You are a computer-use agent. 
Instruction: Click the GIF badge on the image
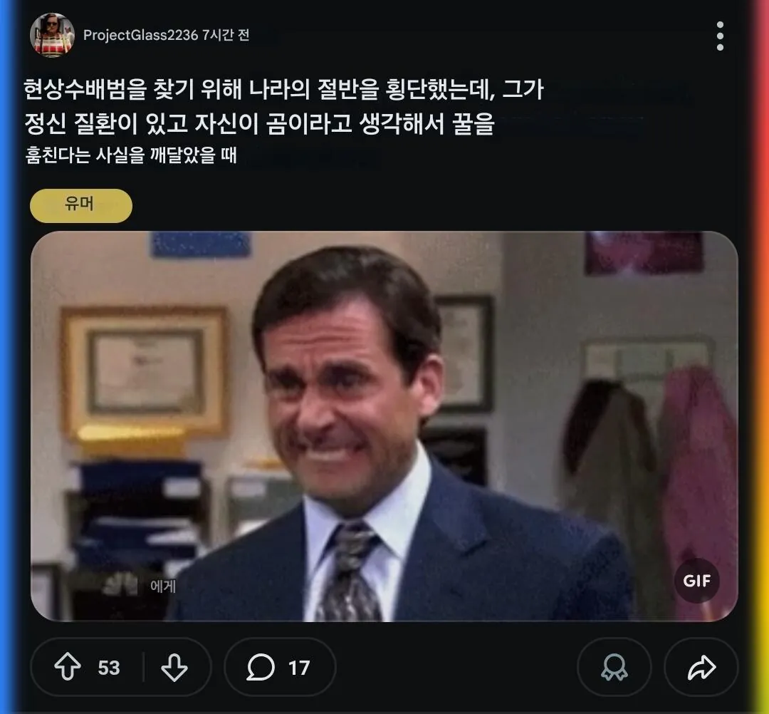click(x=696, y=581)
